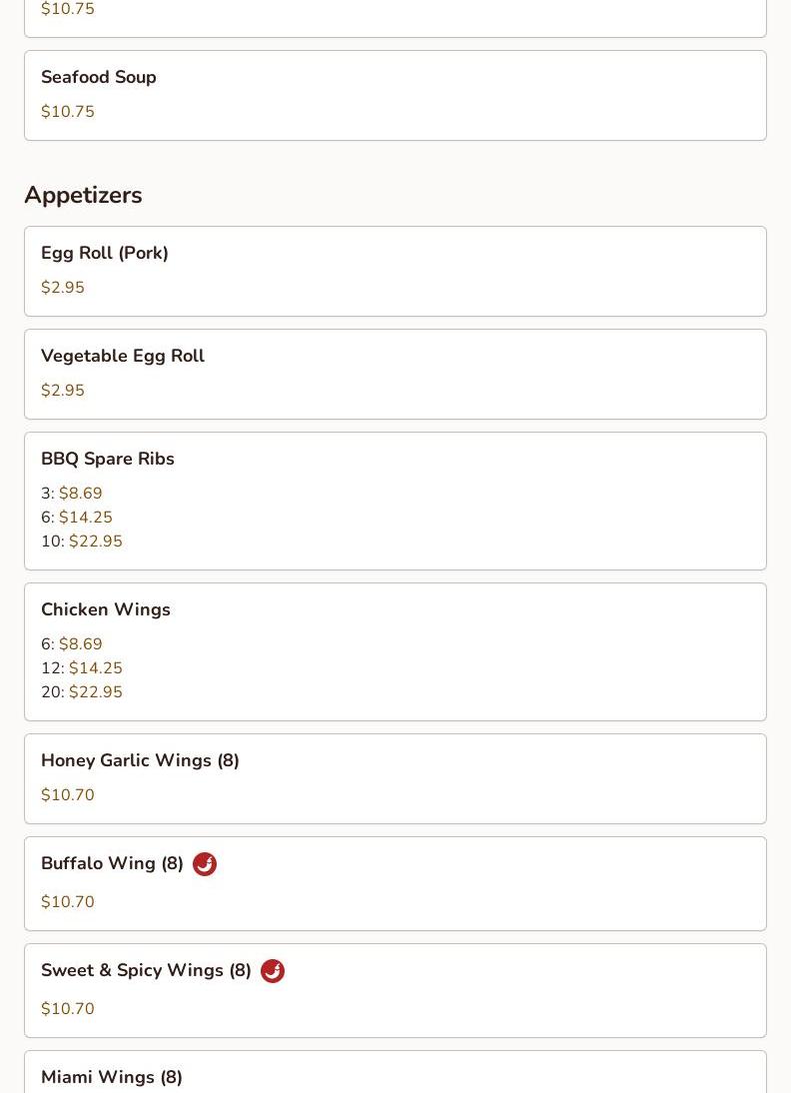Pick the 6-piece BBQ Spare Ribs option
This screenshot has height=1093, width=791.
pyautogui.click(x=77, y=518)
